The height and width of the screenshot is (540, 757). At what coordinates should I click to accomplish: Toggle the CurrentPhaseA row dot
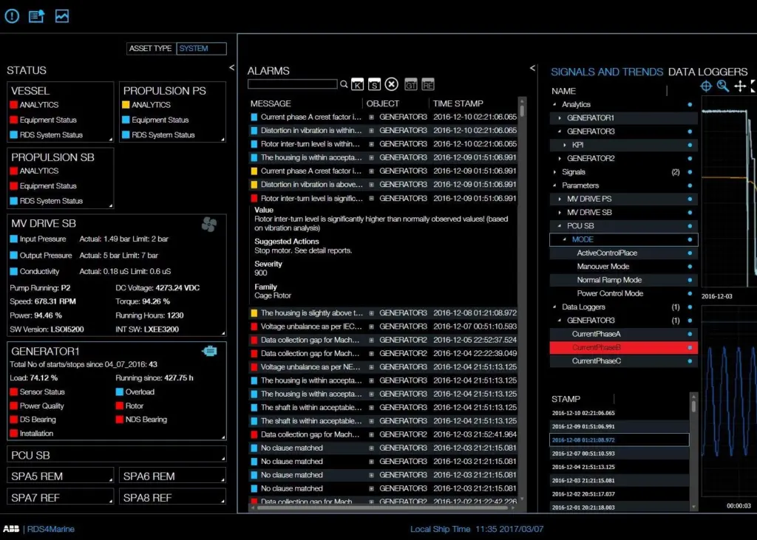coord(690,334)
